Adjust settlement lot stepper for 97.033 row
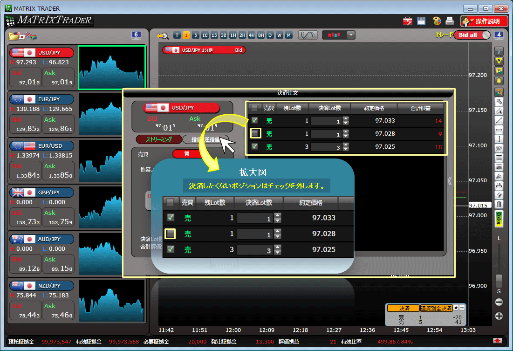The image size is (513, 351). pos(346,121)
